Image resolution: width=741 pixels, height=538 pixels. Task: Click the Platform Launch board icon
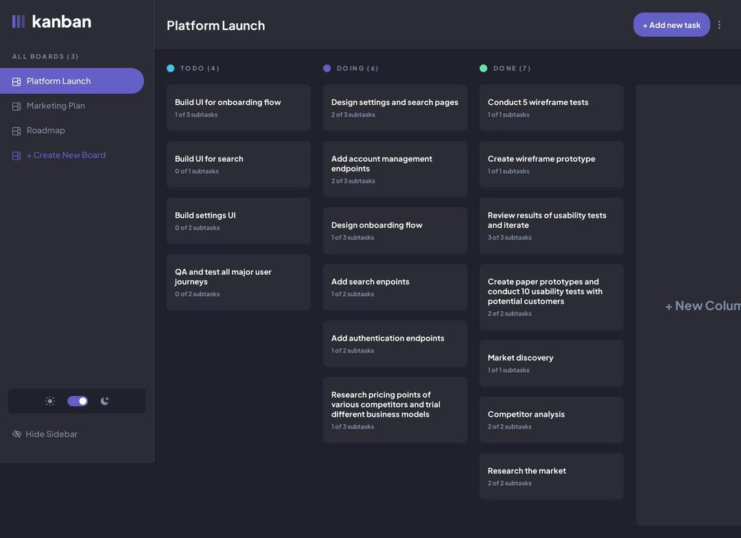(16, 82)
